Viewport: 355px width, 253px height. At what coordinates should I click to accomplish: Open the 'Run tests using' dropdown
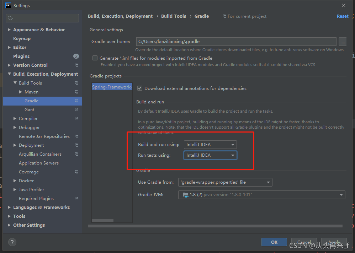click(x=210, y=155)
